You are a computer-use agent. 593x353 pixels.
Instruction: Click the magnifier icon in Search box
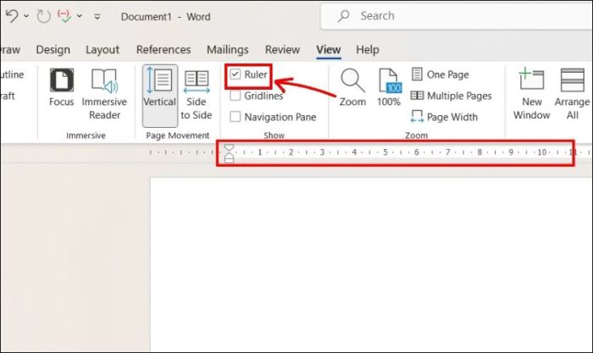click(x=343, y=16)
